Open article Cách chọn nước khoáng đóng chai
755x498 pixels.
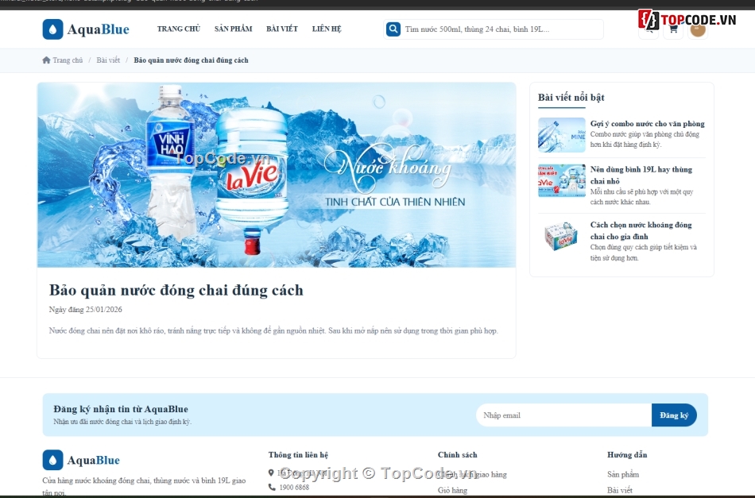point(641,230)
